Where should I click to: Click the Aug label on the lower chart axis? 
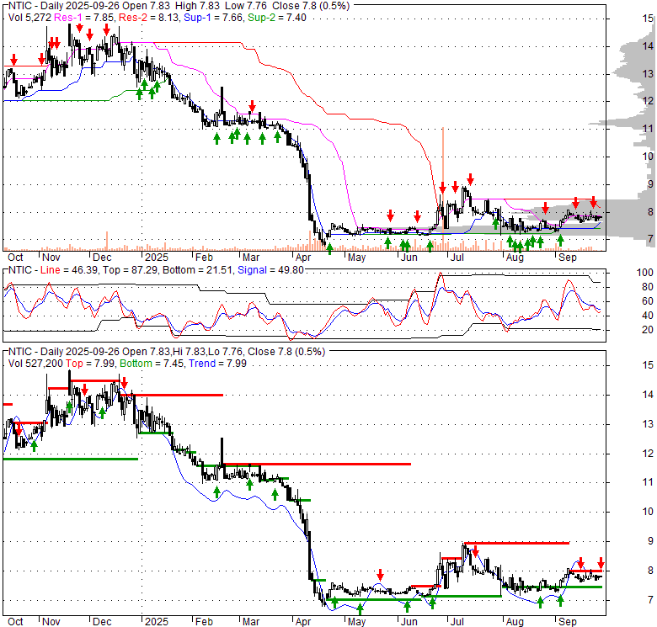515,622
